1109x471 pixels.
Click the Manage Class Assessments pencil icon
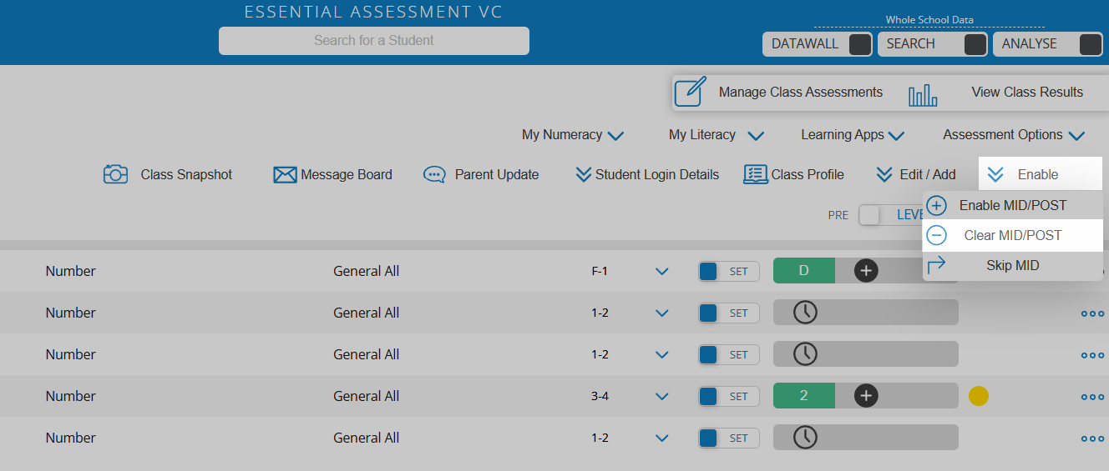[x=691, y=92]
